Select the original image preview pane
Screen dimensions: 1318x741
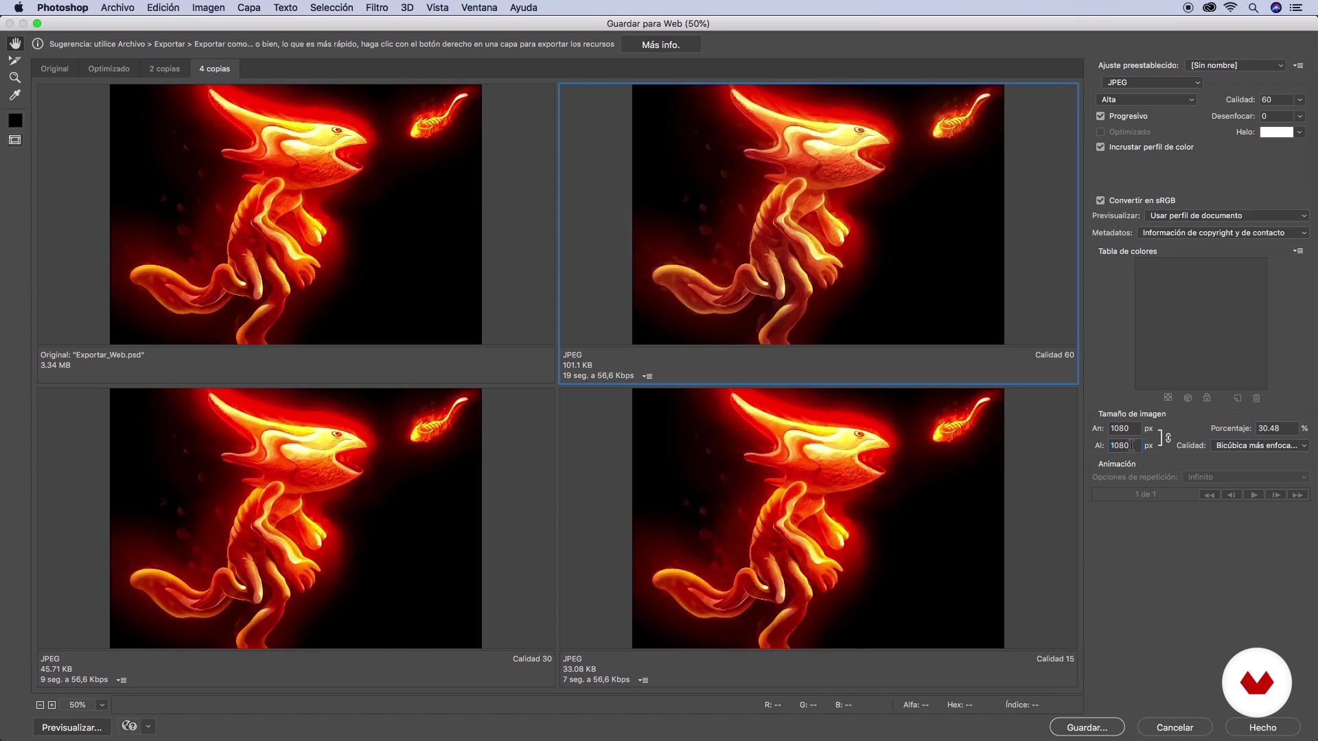click(296, 233)
